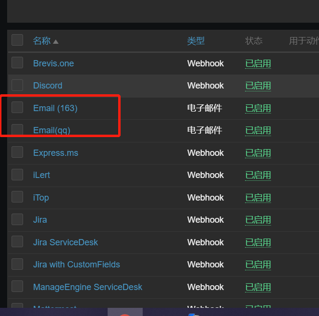Toggle the 已启用 status for ManageEngine ServiceDesk
This screenshot has width=319, height=316.
(258, 287)
